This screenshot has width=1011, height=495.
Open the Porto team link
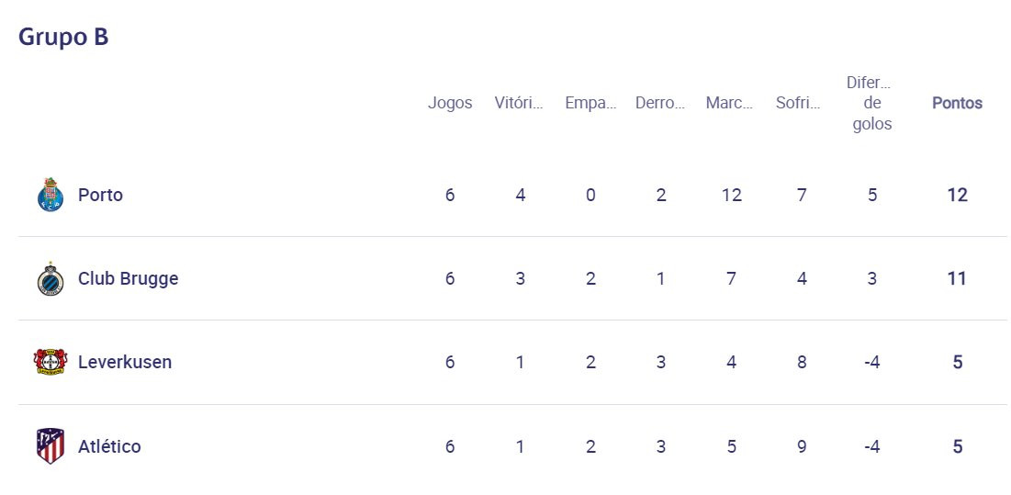coord(100,195)
